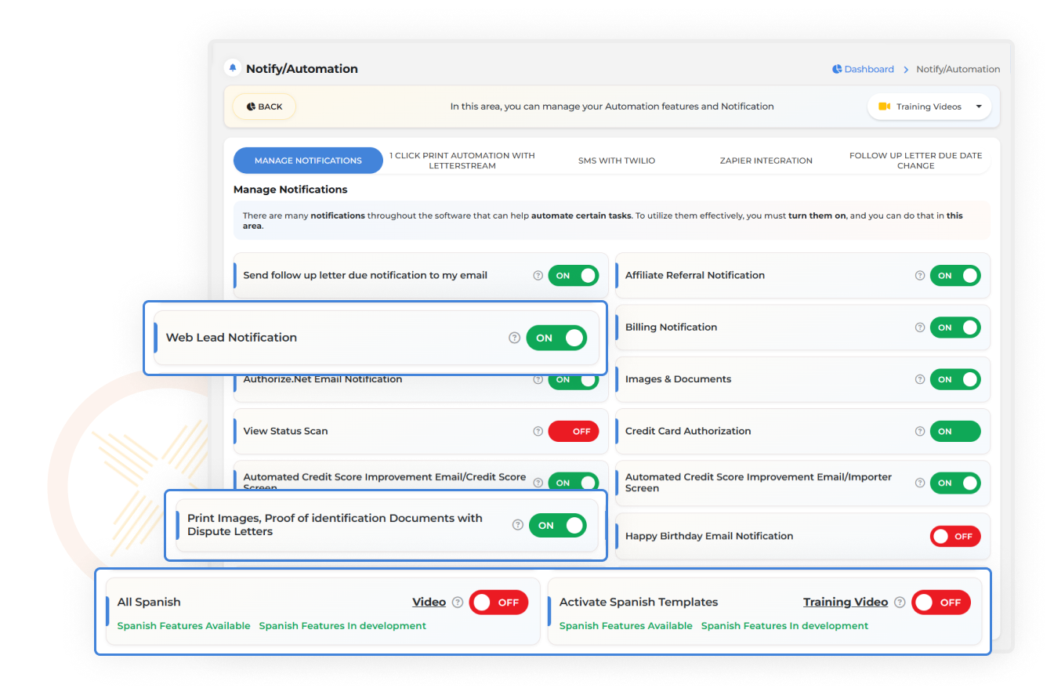Click help icon beside Images & Documents
This screenshot has height=695, width=1054.
coord(920,379)
